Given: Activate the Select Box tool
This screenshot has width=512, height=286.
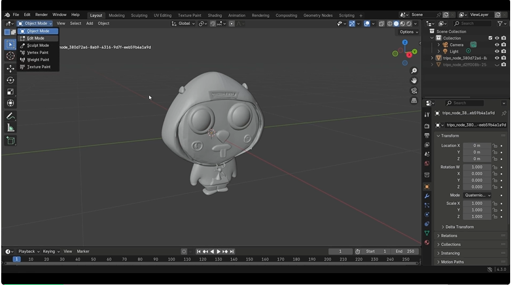Looking at the screenshot, I should 10,44.
